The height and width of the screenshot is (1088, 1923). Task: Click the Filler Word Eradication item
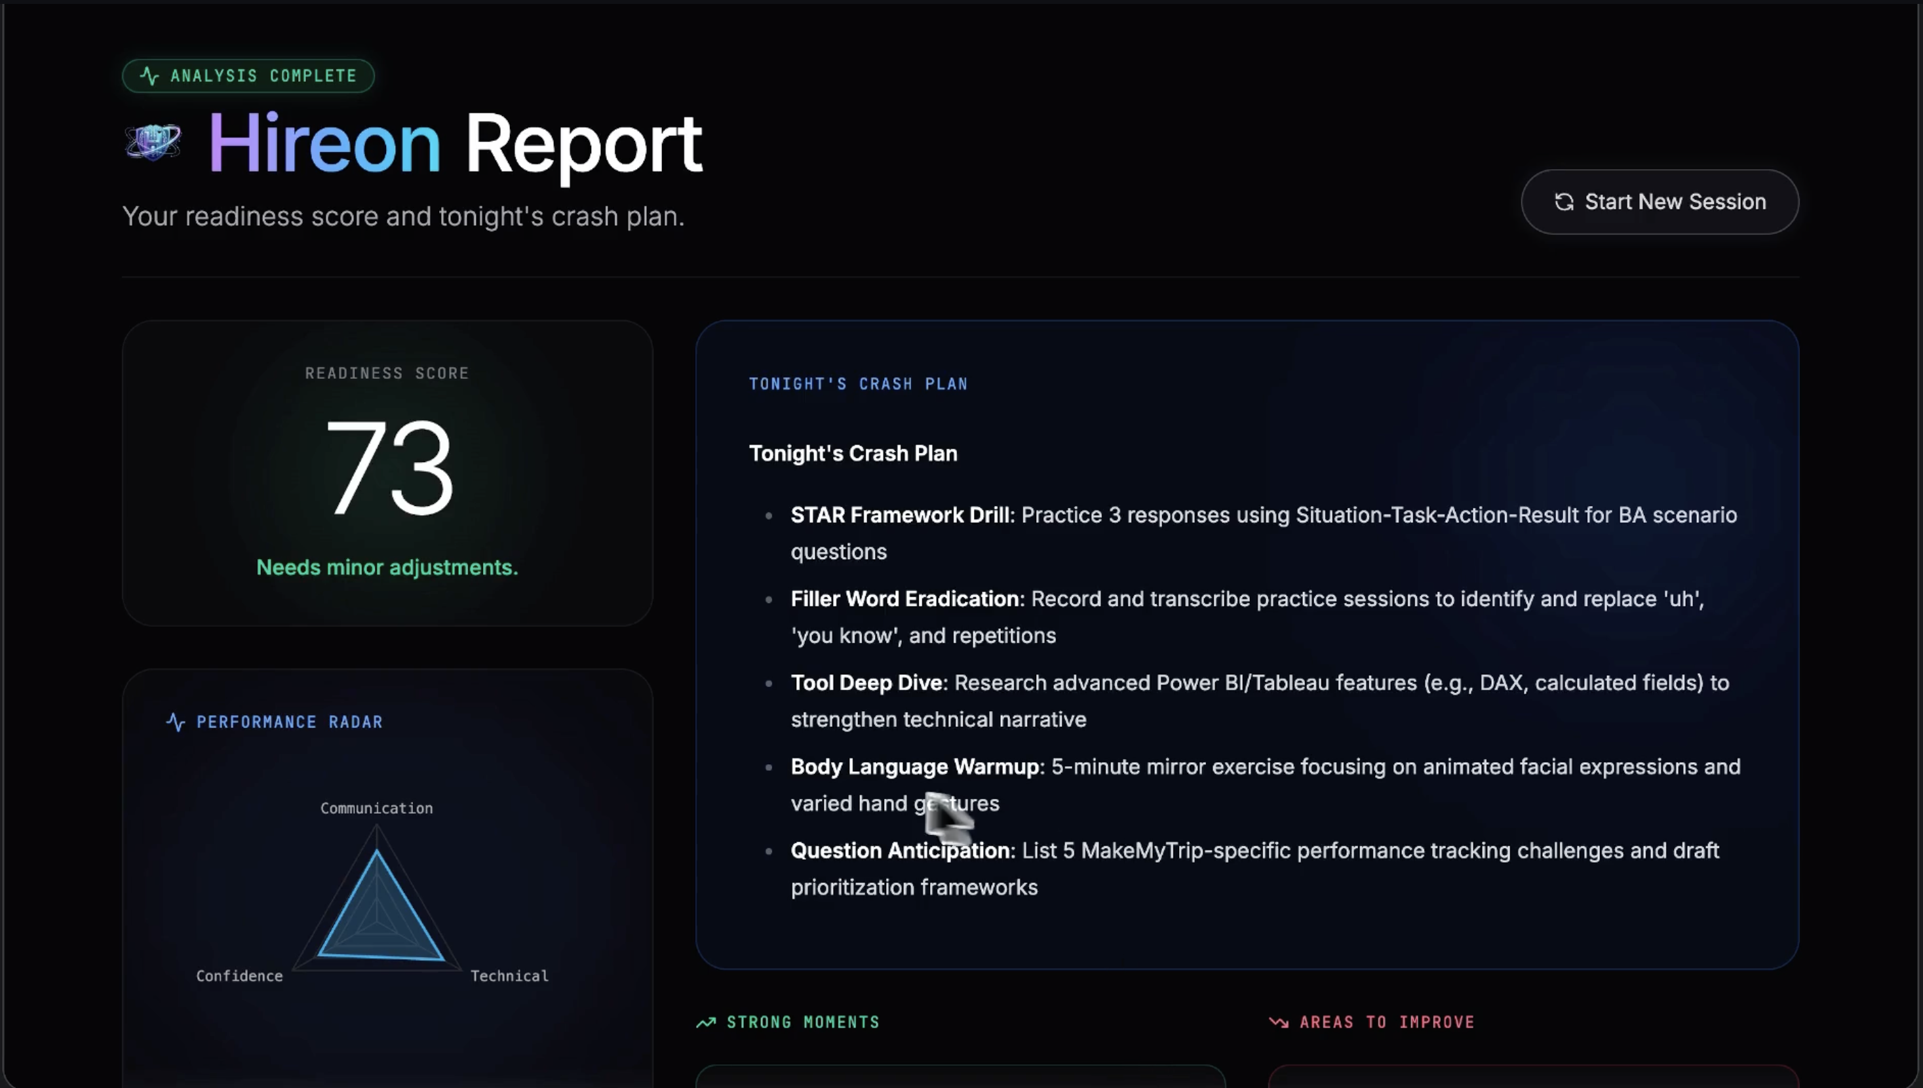[904, 598]
